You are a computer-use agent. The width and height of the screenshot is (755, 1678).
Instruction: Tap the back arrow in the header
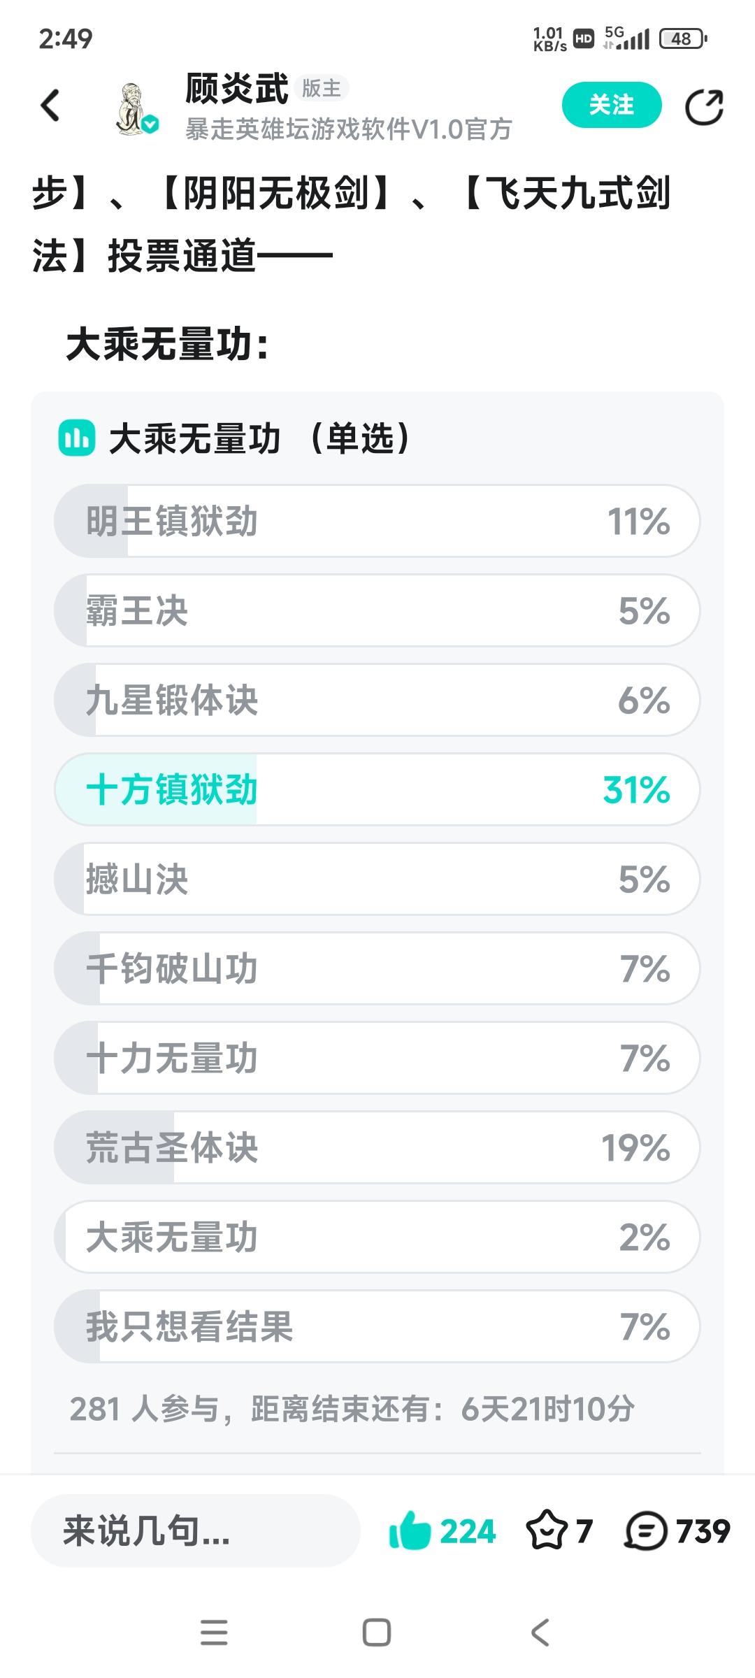(50, 106)
